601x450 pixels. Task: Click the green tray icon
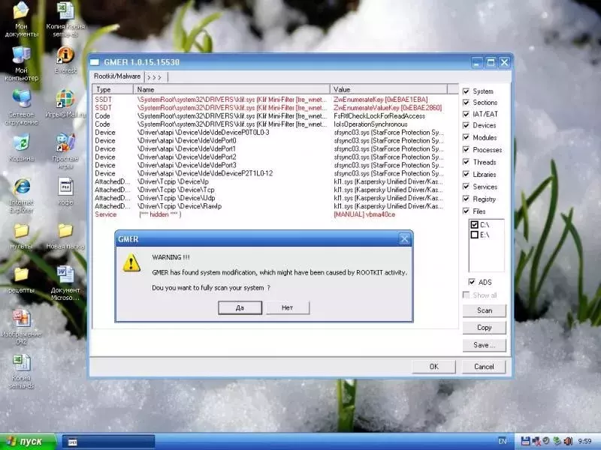tap(557, 441)
